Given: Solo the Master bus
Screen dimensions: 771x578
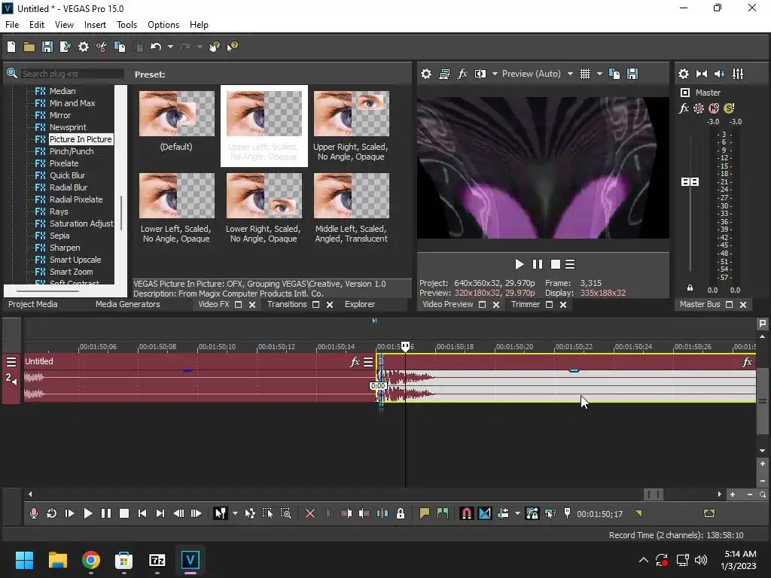Looking at the screenshot, I should click(729, 108).
